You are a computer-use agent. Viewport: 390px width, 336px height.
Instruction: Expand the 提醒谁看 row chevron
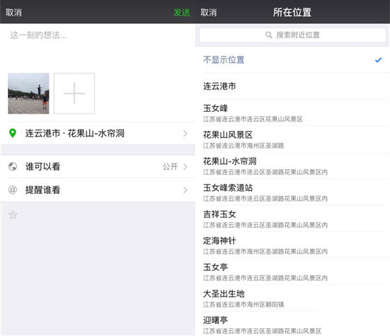[x=185, y=190]
